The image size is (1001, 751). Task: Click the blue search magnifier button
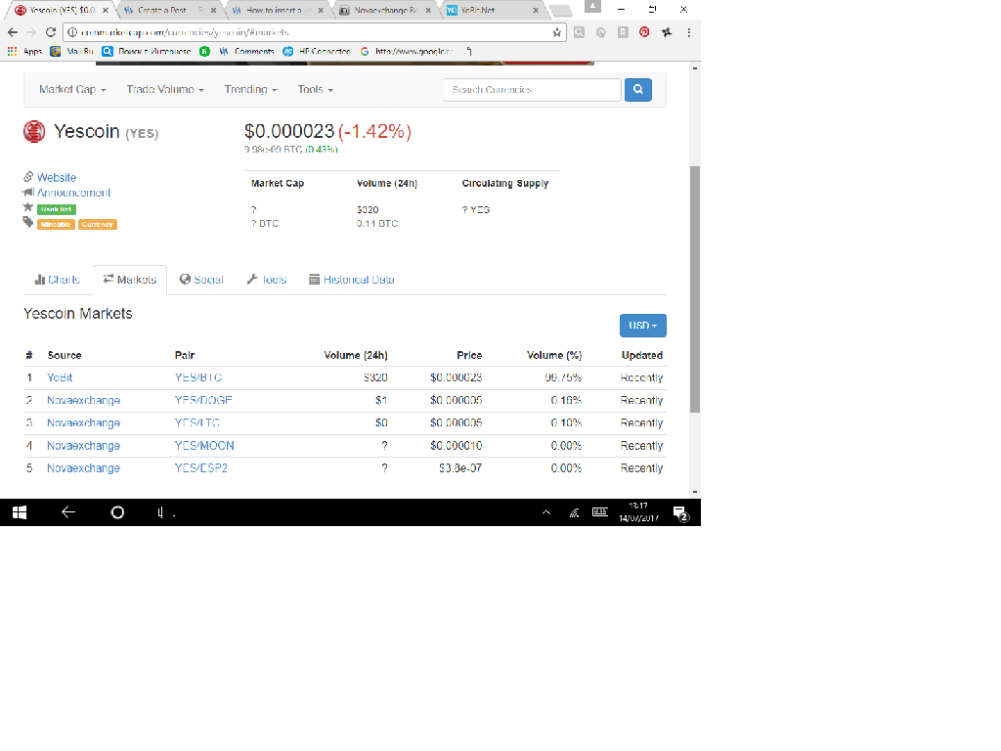click(637, 89)
